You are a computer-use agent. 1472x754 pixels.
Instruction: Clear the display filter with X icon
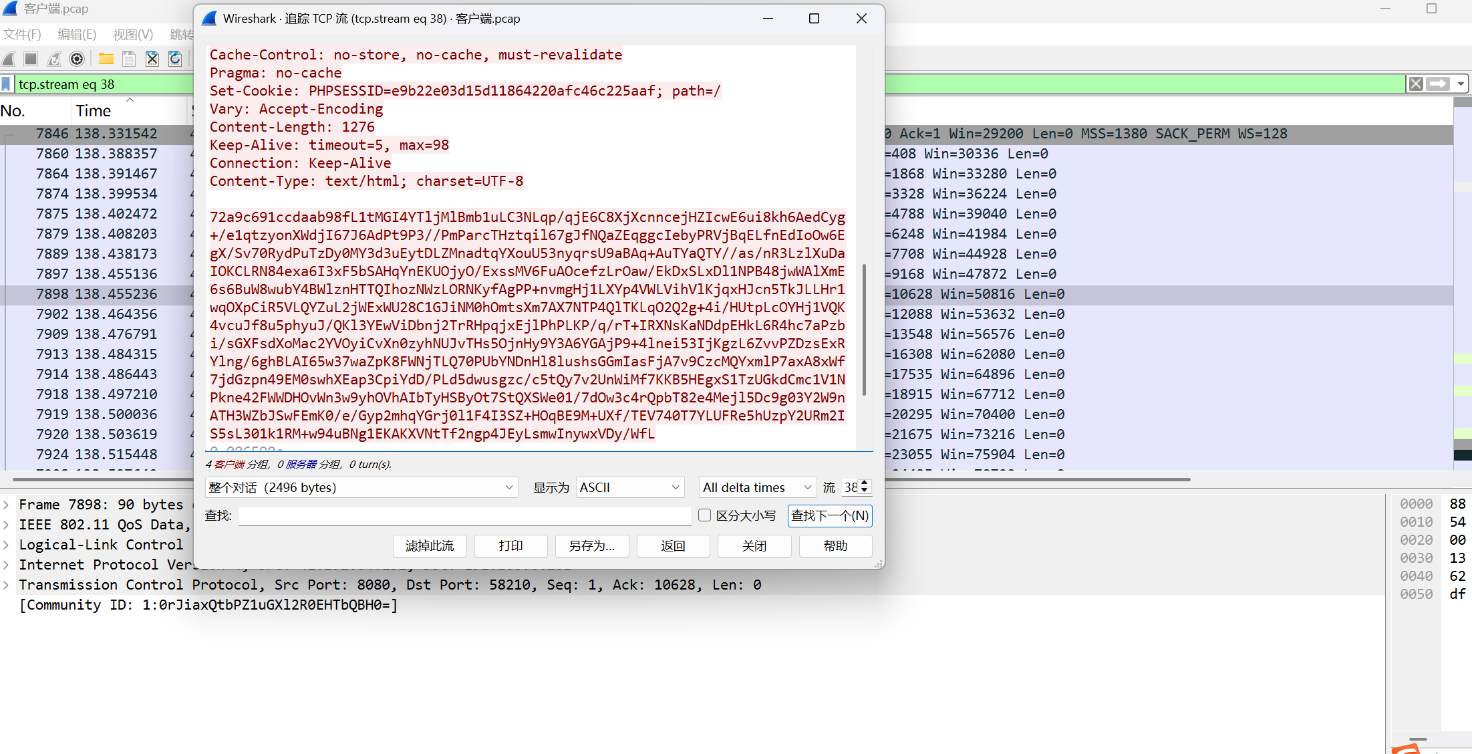click(x=1415, y=84)
